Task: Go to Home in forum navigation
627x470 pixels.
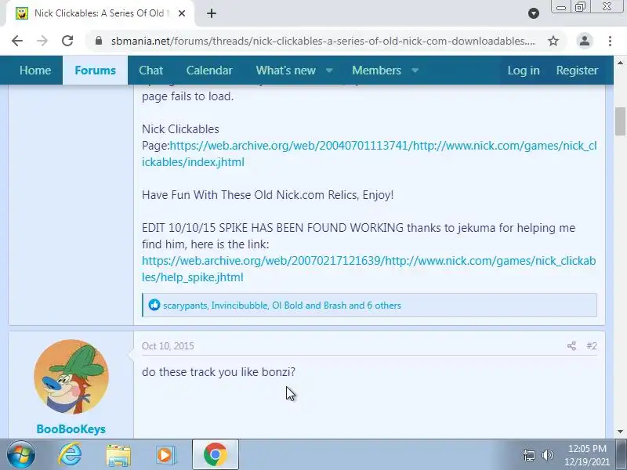Action: [x=35, y=70]
